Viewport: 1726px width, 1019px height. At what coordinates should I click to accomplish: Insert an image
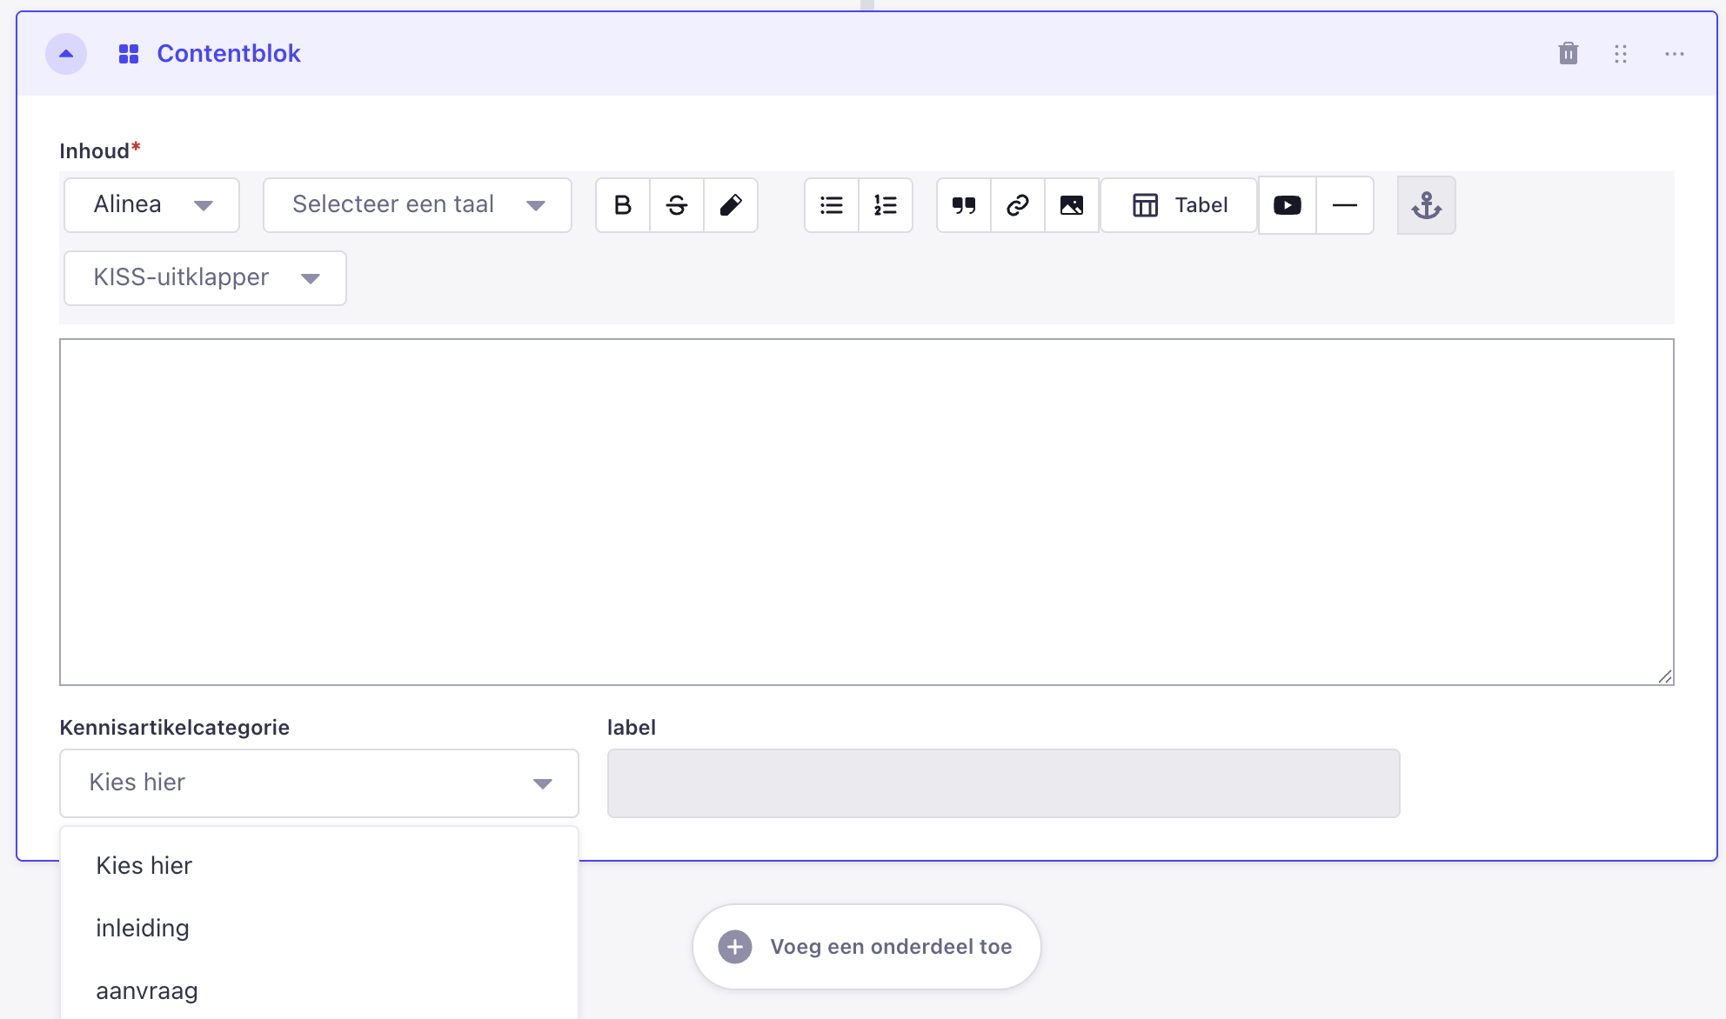click(x=1072, y=205)
